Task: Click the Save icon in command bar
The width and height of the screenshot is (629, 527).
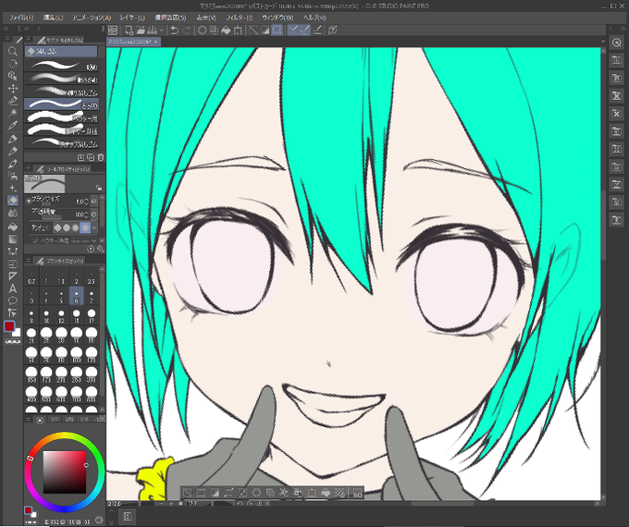Action: point(152,31)
